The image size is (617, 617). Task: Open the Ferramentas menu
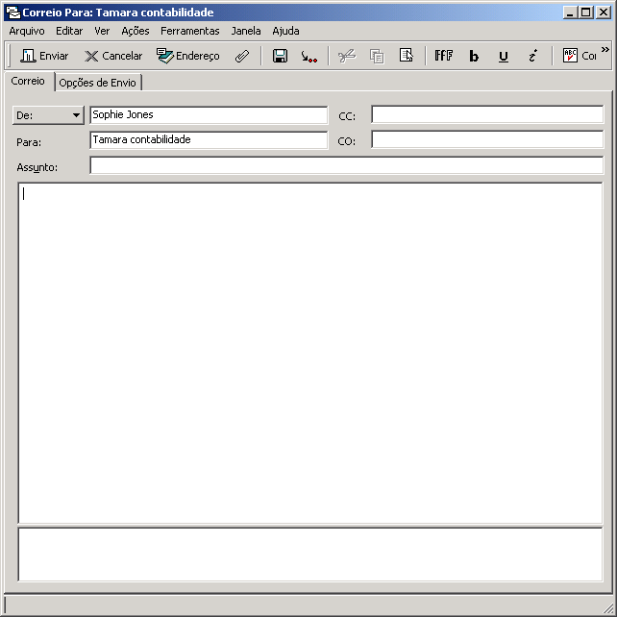click(189, 31)
